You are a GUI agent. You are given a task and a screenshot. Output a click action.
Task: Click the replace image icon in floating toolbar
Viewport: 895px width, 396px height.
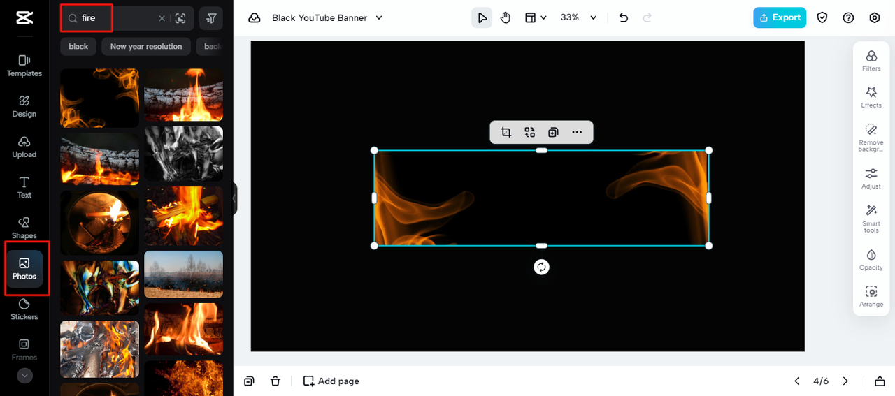click(529, 132)
